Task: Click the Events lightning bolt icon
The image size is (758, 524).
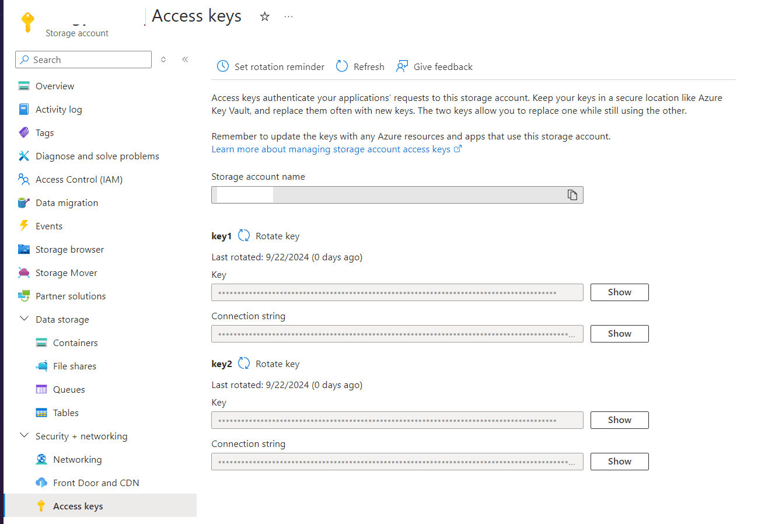Action: 24,226
